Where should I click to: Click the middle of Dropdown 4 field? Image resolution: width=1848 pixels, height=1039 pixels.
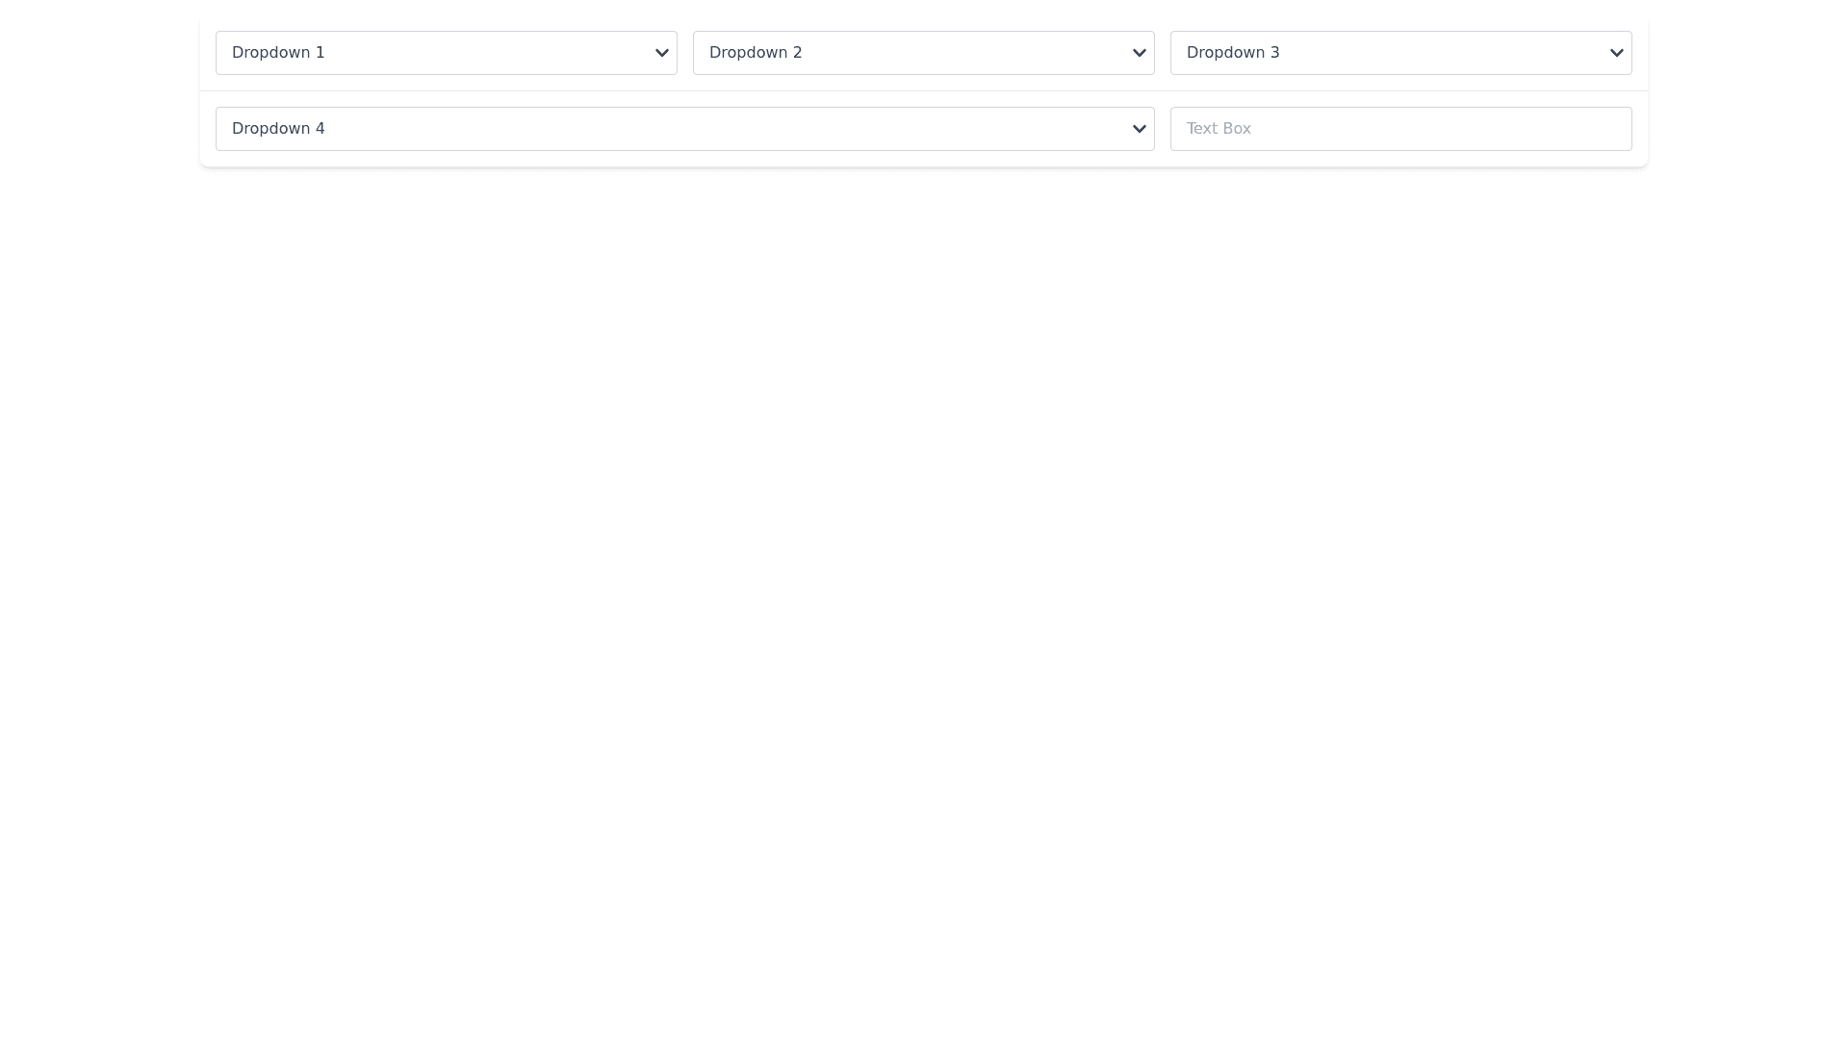pyautogui.click(x=684, y=129)
